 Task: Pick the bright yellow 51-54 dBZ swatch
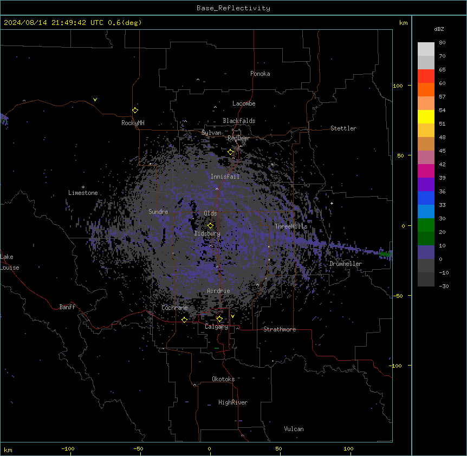coord(426,116)
